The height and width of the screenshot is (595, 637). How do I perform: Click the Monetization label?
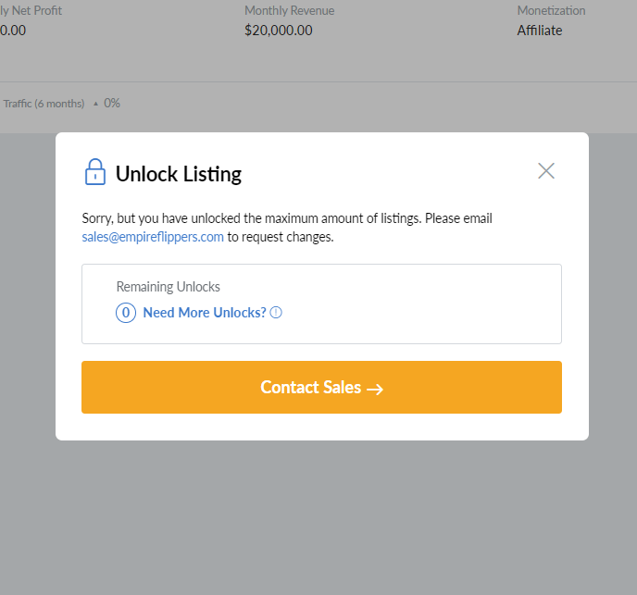click(x=551, y=10)
